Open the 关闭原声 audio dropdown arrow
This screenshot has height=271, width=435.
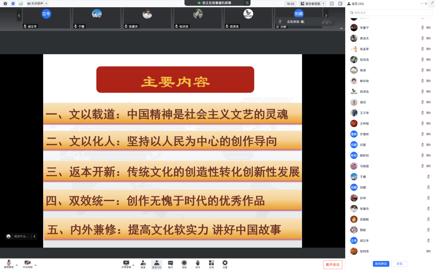46,4
